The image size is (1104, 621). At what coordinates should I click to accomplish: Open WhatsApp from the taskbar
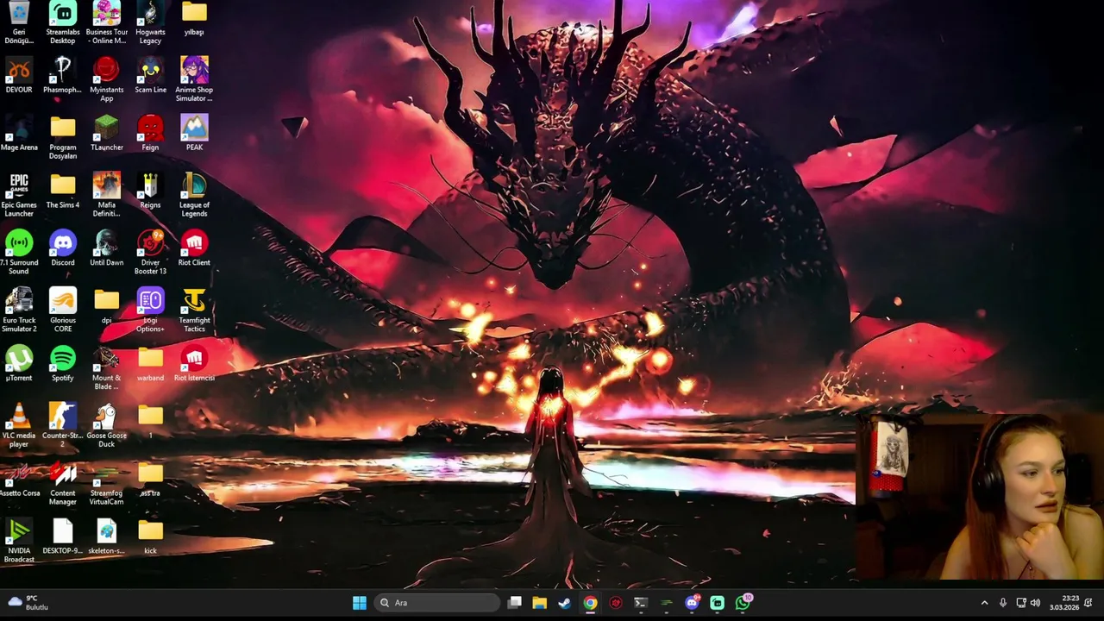point(743,603)
